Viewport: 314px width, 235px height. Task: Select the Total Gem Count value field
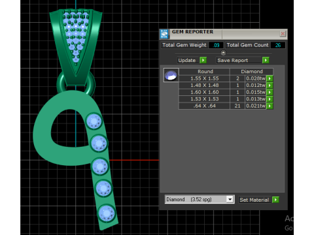277,45
